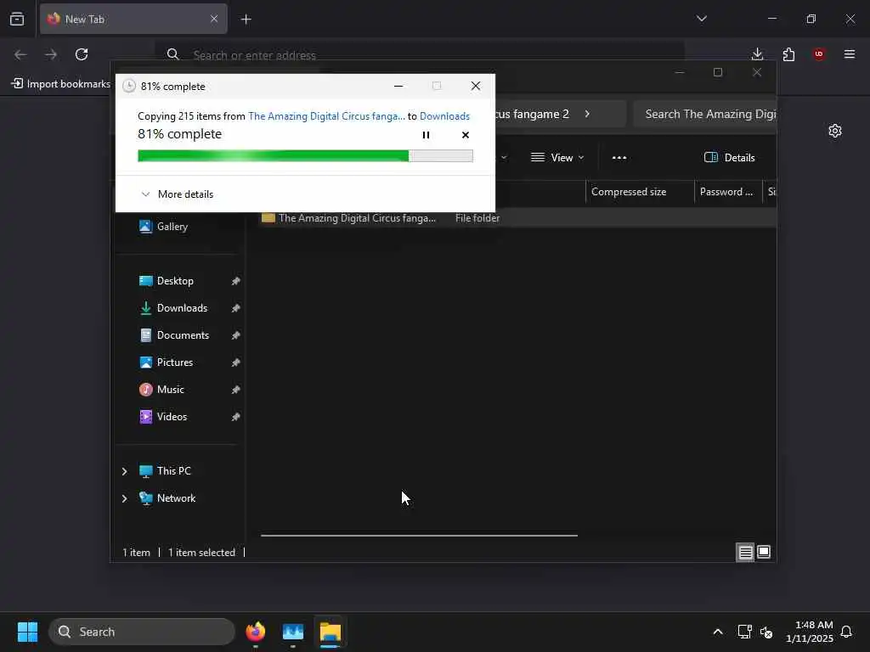
Task: Sort by the Password column header
Action: [x=728, y=192]
